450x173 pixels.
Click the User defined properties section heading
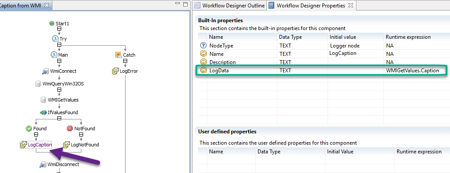click(x=227, y=132)
